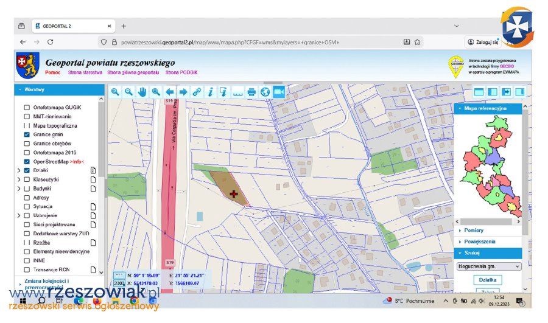Go to previous map view arrow
The height and width of the screenshot is (323, 548).
(x=170, y=91)
